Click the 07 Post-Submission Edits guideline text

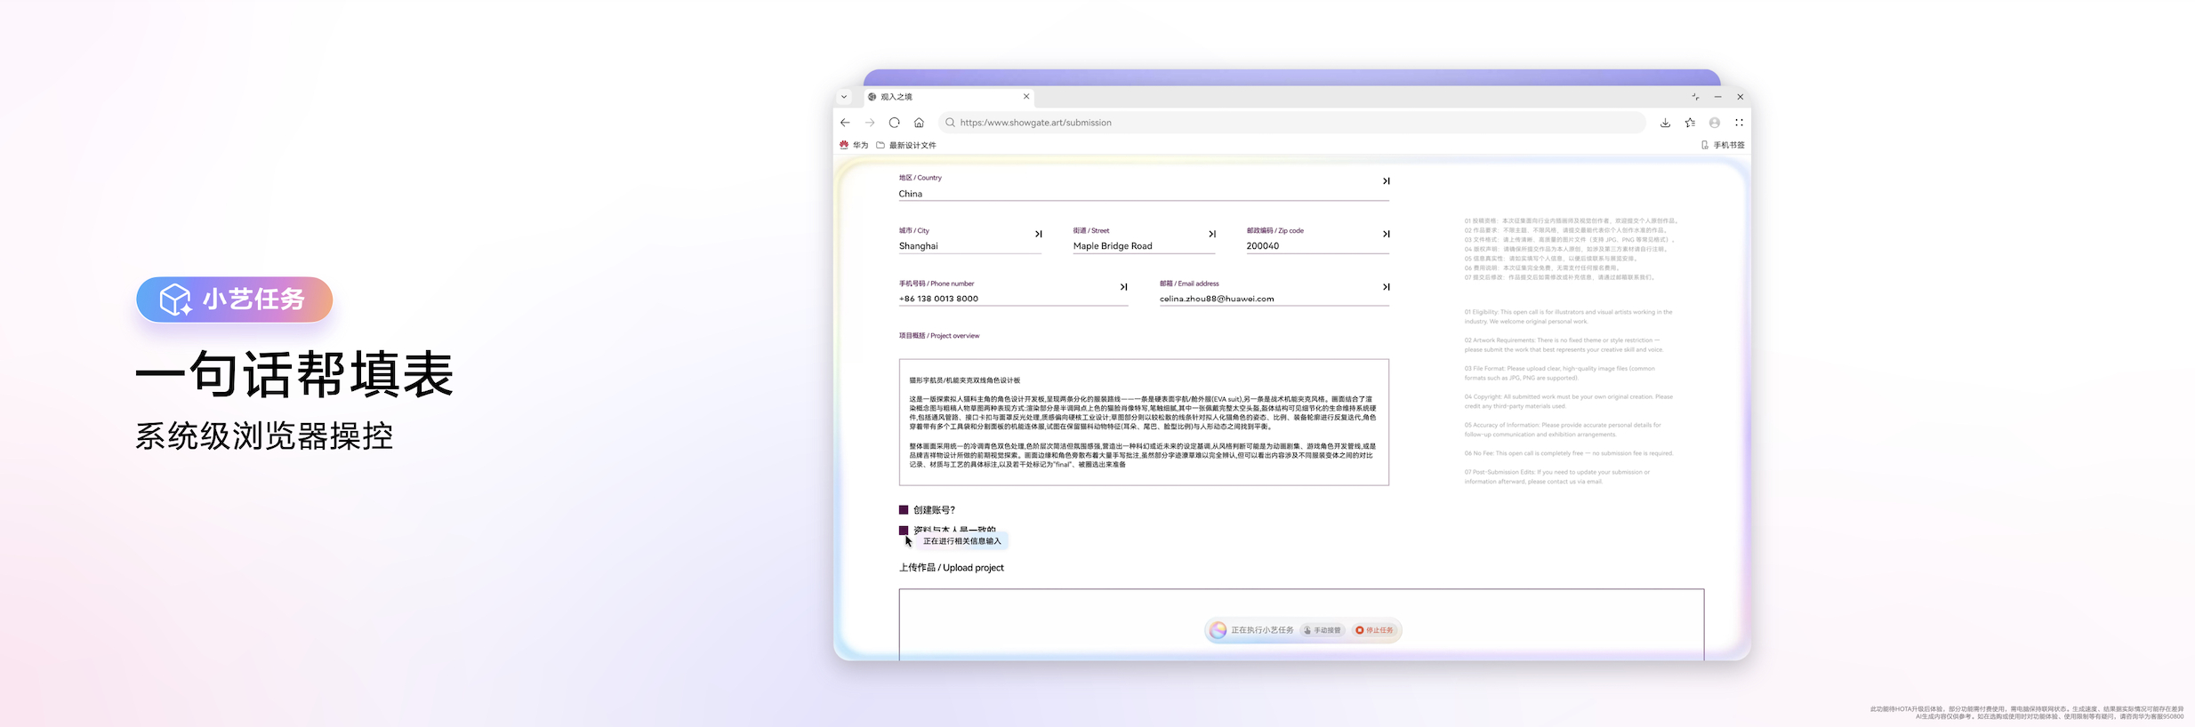click(x=1557, y=477)
